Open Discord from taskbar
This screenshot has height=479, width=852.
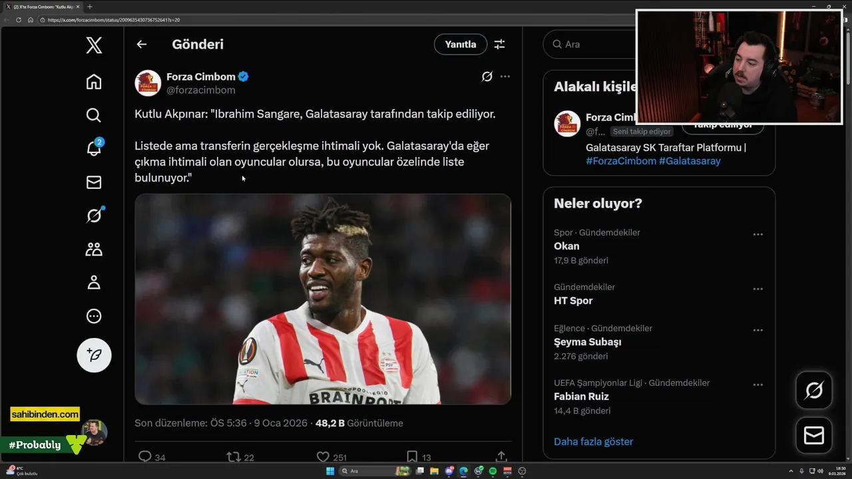tap(449, 471)
